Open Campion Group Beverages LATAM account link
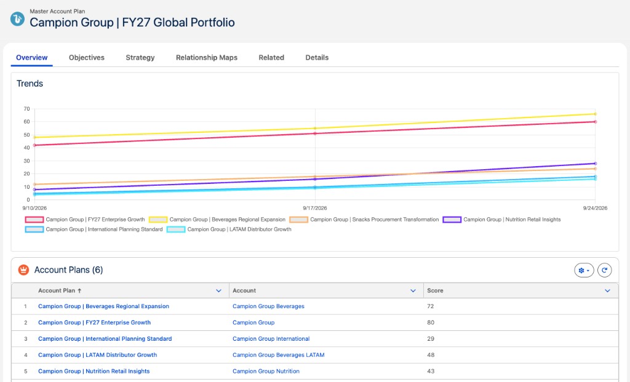 click(279, 355)
